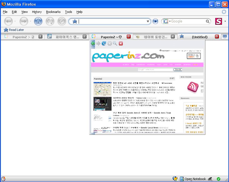The height and width of the screenshot is (182, 229).
Task: Click the Search button in page preview
Action: pos(178,70)
